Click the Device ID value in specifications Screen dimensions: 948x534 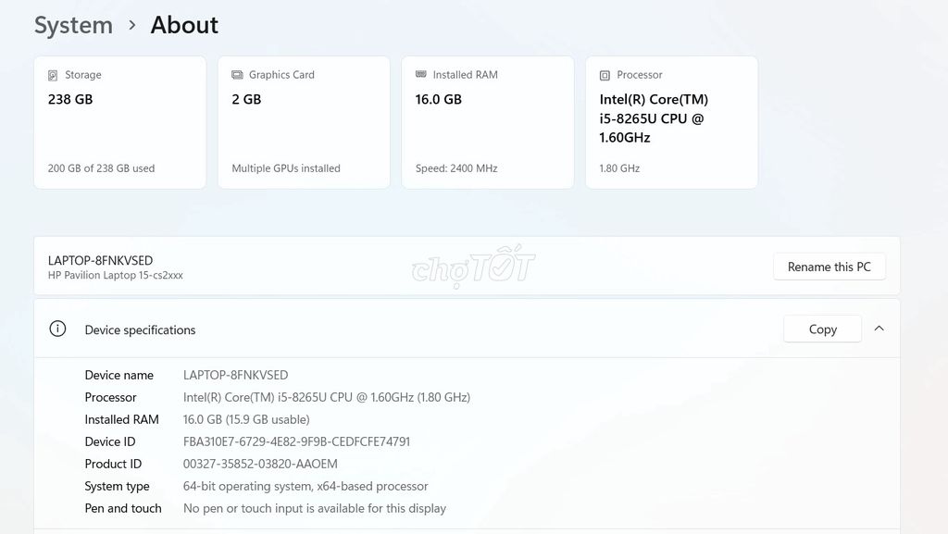point(296,441)
